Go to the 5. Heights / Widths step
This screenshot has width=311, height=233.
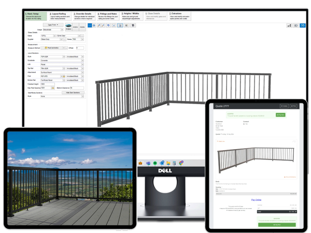coord(132,16)
